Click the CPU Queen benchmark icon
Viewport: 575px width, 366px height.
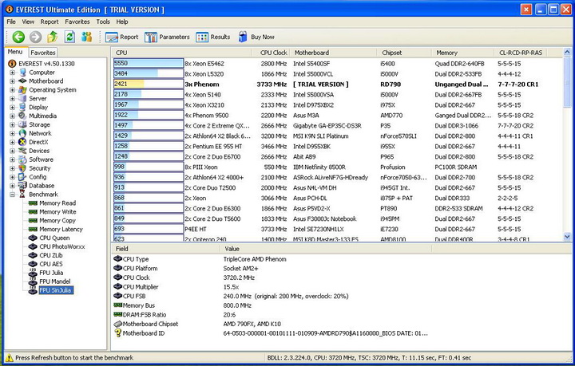click(x=33, y=238)
